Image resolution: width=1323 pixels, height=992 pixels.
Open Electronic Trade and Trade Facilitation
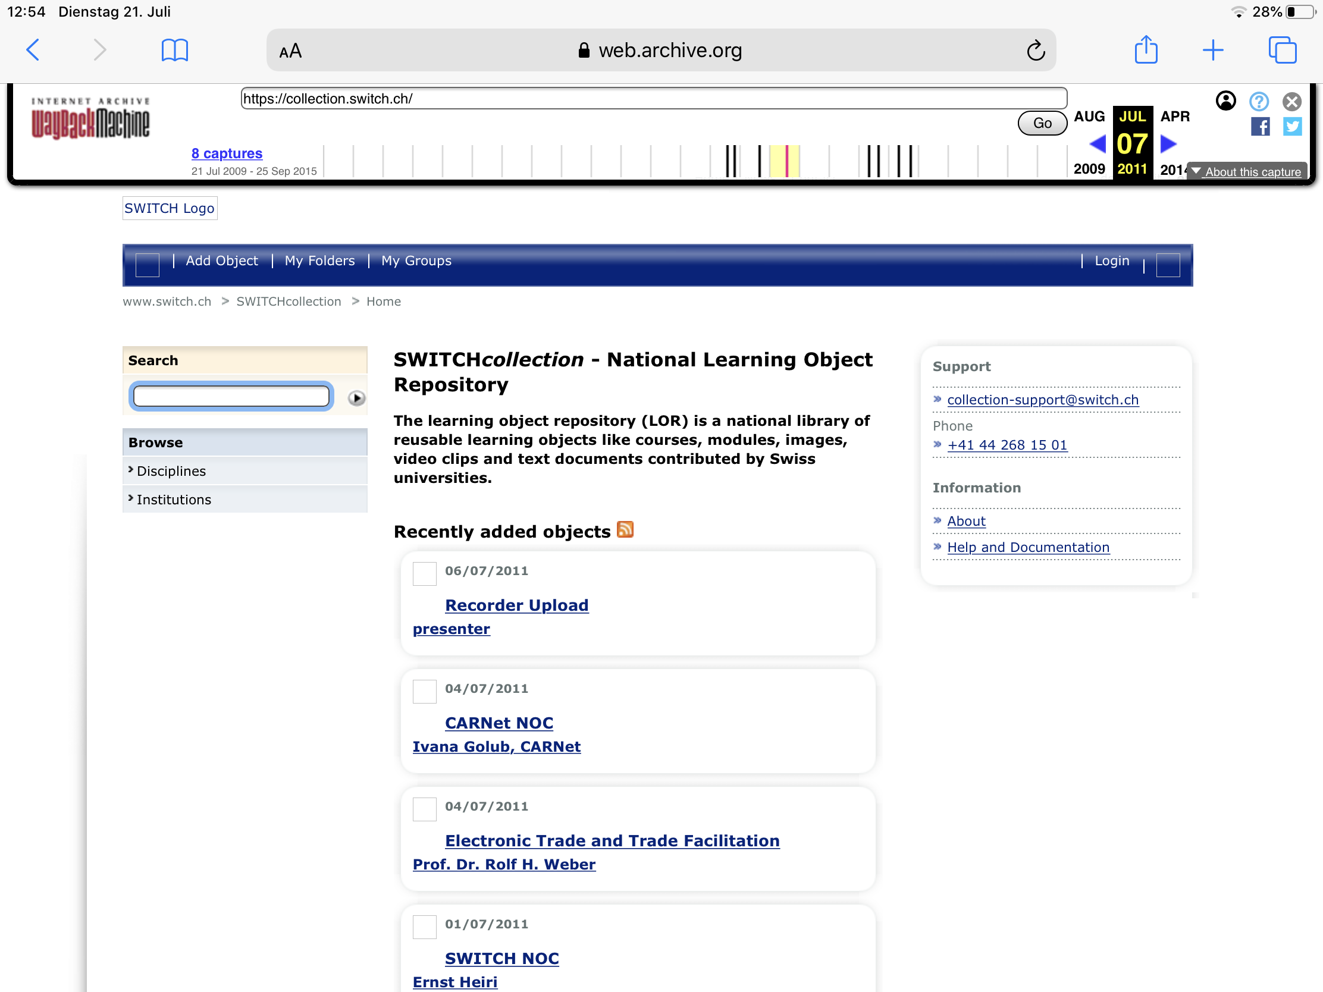click(612, 841)
